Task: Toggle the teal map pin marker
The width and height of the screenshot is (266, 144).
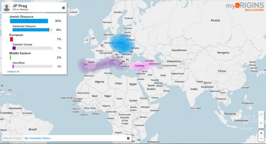Action: click(261, 123)
